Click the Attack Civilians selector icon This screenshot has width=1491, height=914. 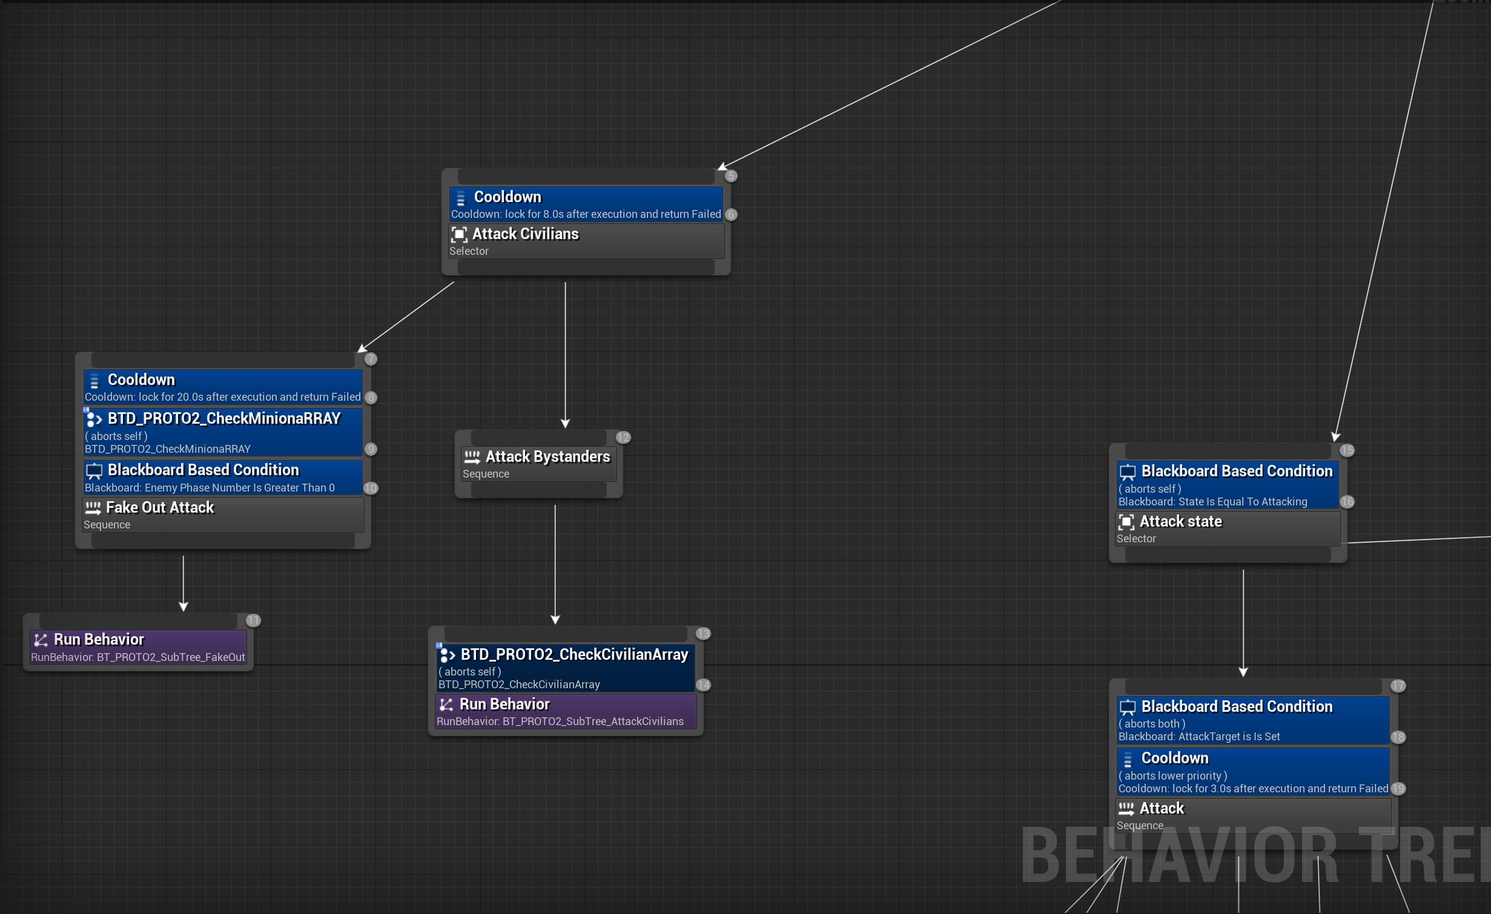tap(459, 234)
